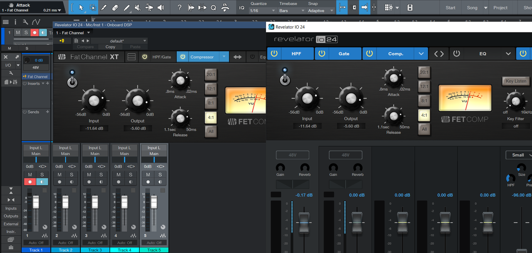Toggle the IQ input quantize button
Screen dimensions: 532x253
242,7
